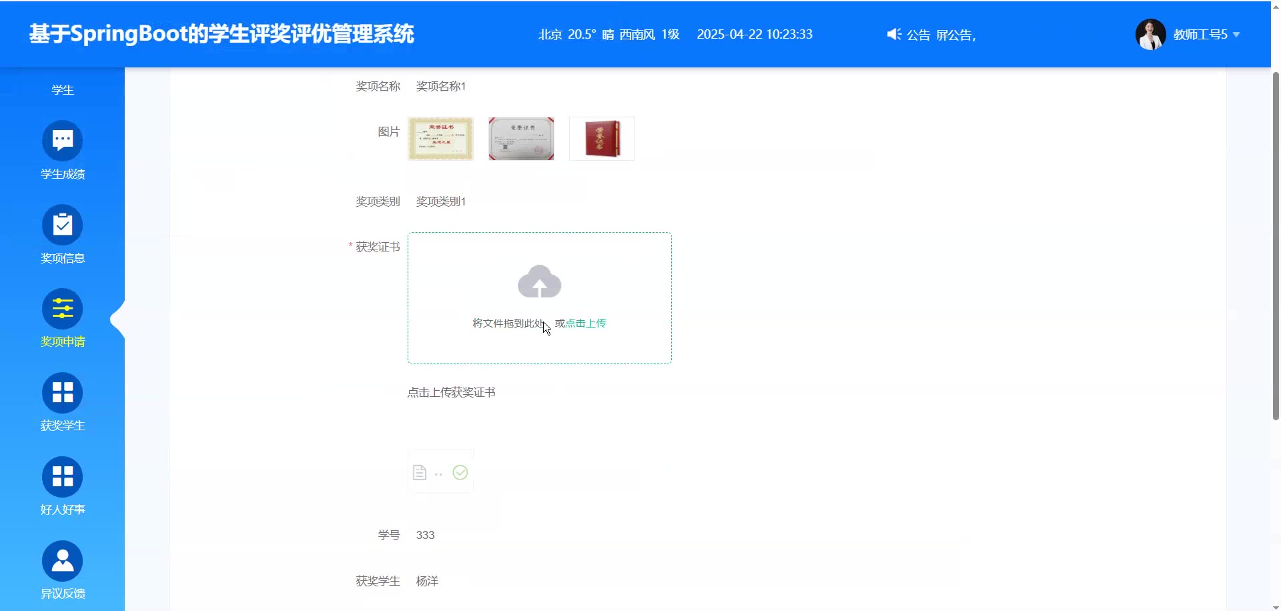The height and width of the screenshot is (611, 1281).
Task: Open the 获奖学生 grid icon in sidebar
Action: coord(63,393)
